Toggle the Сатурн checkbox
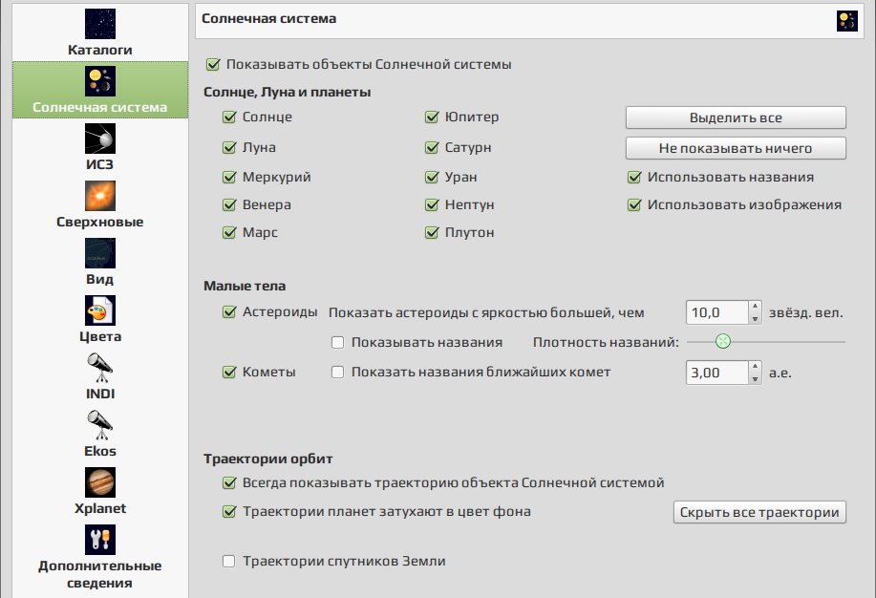876x598 pixels. point(432,147)
